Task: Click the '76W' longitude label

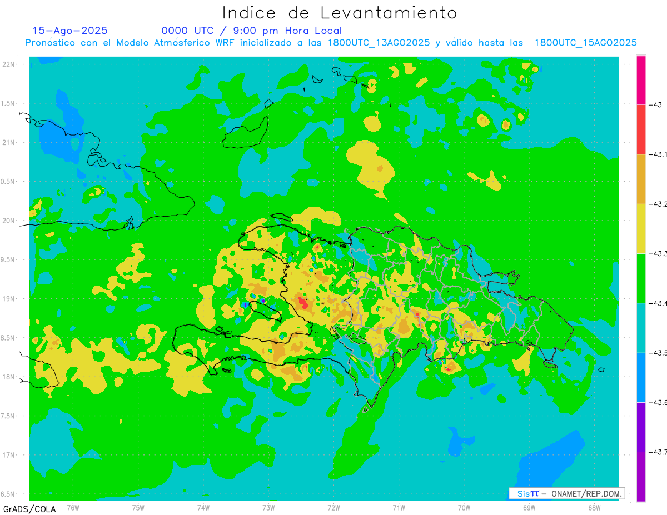Action: tap(73, 507)
